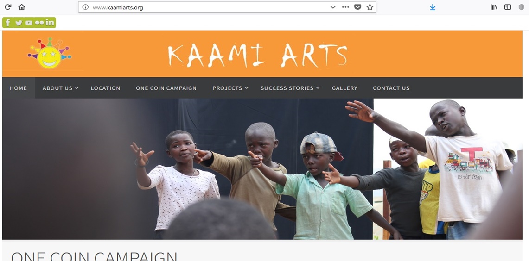
Task: Expand the address bar history dropdown
Action: coord(333,7)
